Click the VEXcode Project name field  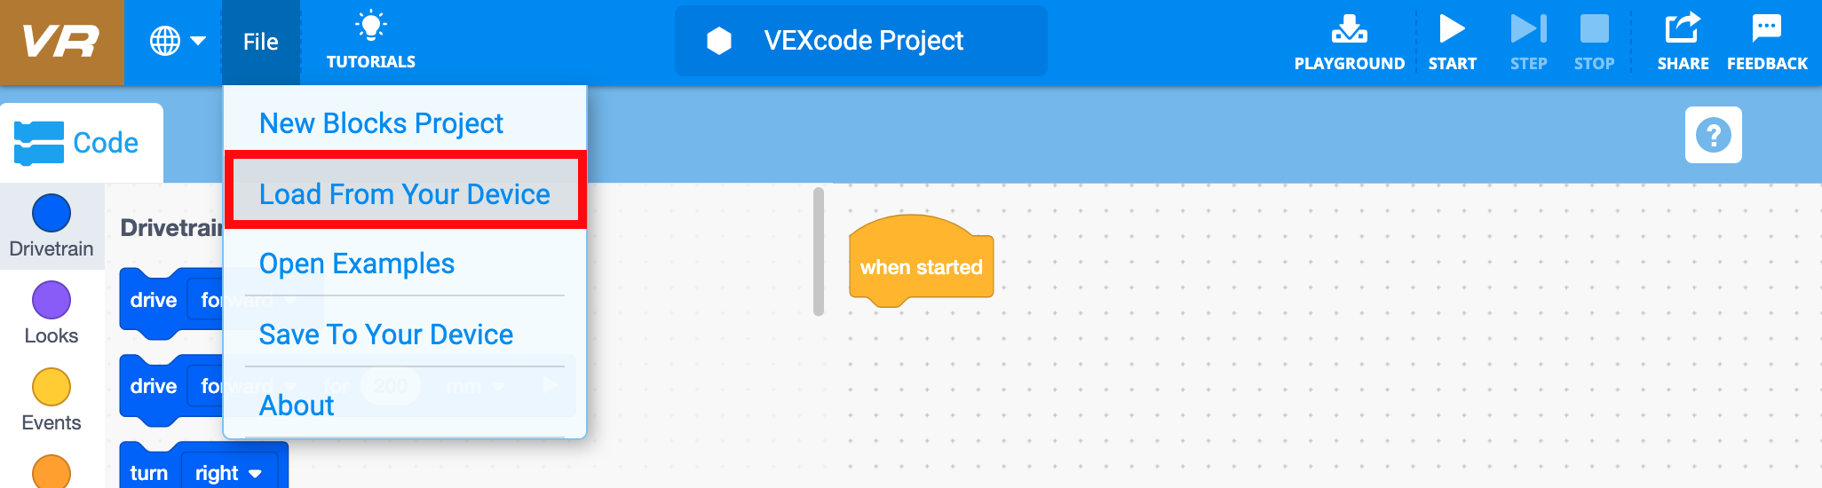[862, 41]
